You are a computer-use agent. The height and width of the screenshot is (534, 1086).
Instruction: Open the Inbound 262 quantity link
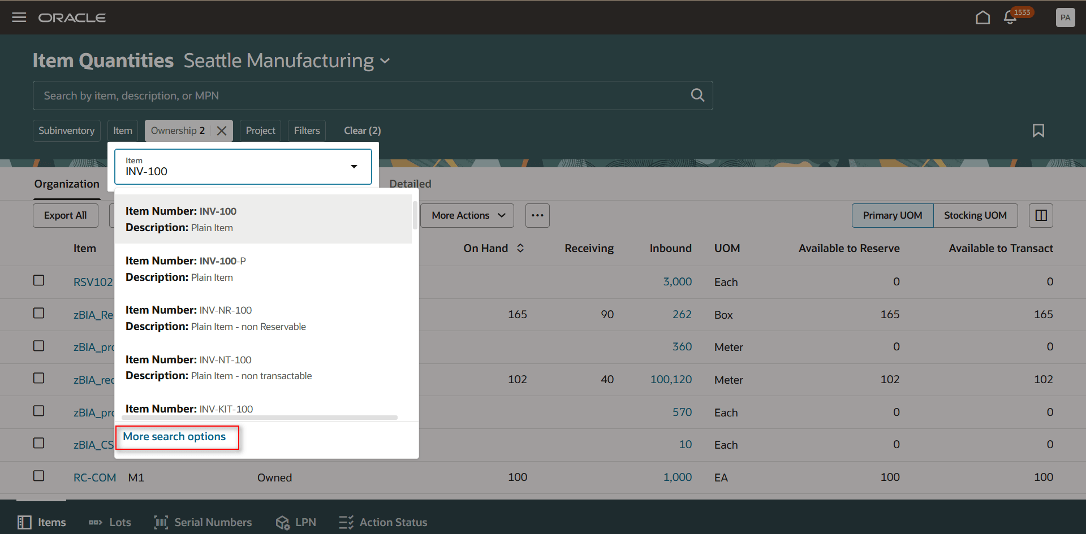[682, 314]
